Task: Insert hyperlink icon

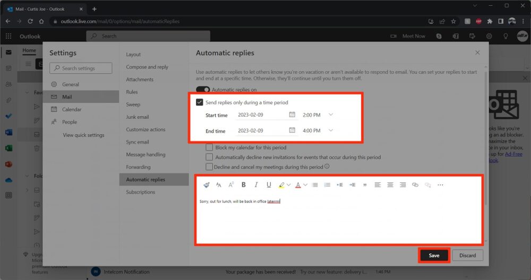Action: [415, 185]
